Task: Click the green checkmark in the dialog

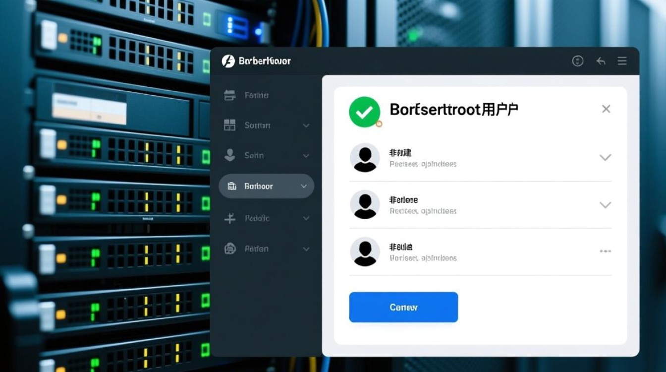Action: click(364, 112)
